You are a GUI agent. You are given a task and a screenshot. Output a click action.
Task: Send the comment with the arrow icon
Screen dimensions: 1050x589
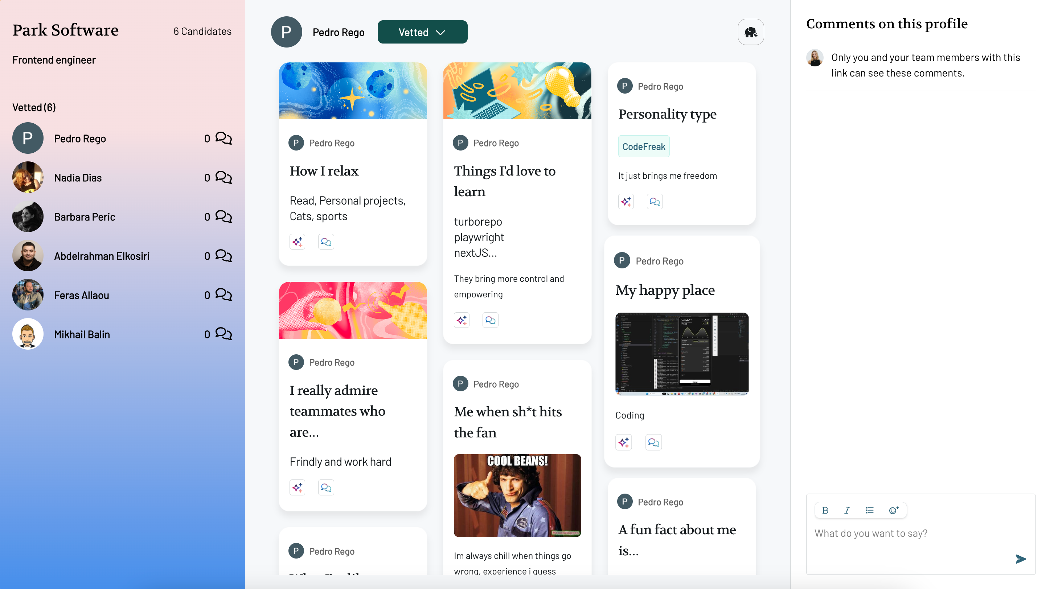1020,559
